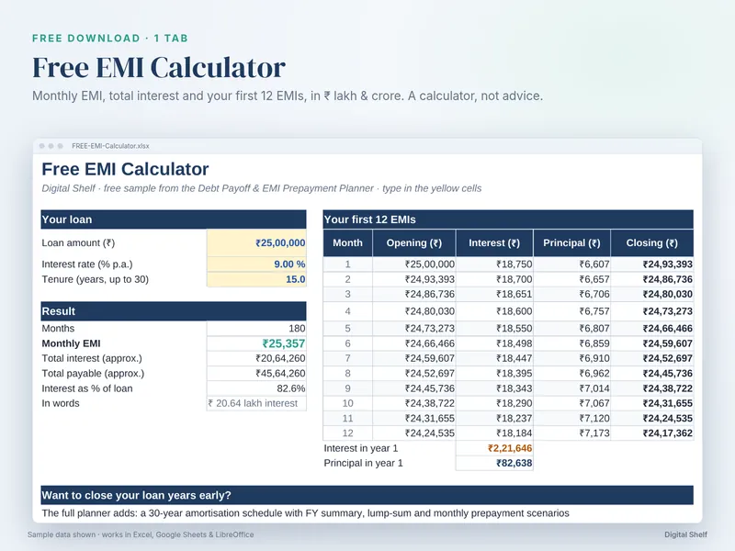Click the 'Interest rate (% p.a.)' label
The width and height of the screenshot is (735, 551).
pyautogui.click(x=87, y=264)
